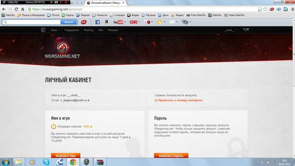Screen dimensions: 295x166
Task: Expand the Игры navigation dropdown
Action: pos(55,30)
